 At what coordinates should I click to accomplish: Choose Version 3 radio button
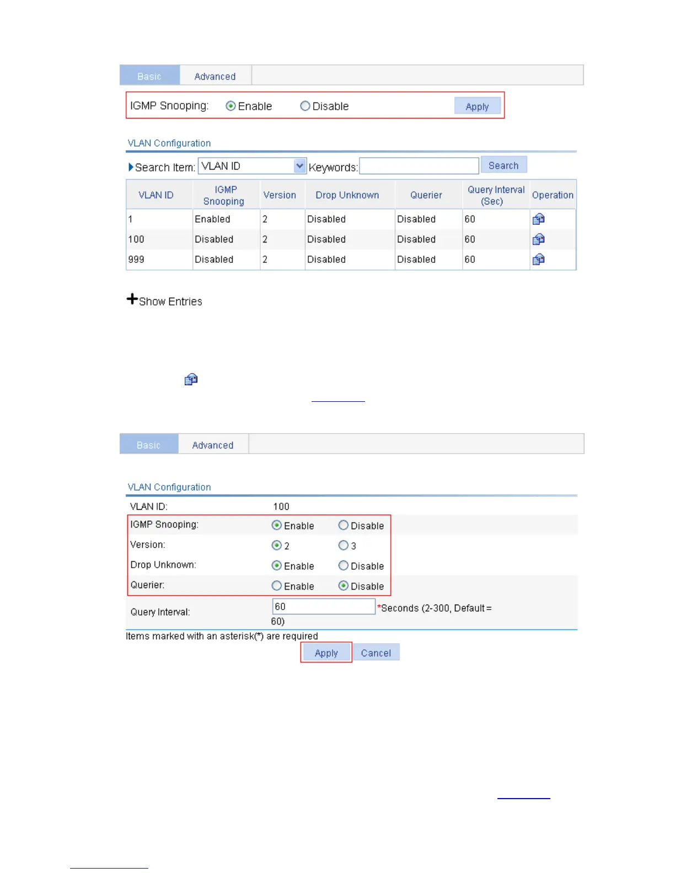pyautogui.click(x=344, y=545)
